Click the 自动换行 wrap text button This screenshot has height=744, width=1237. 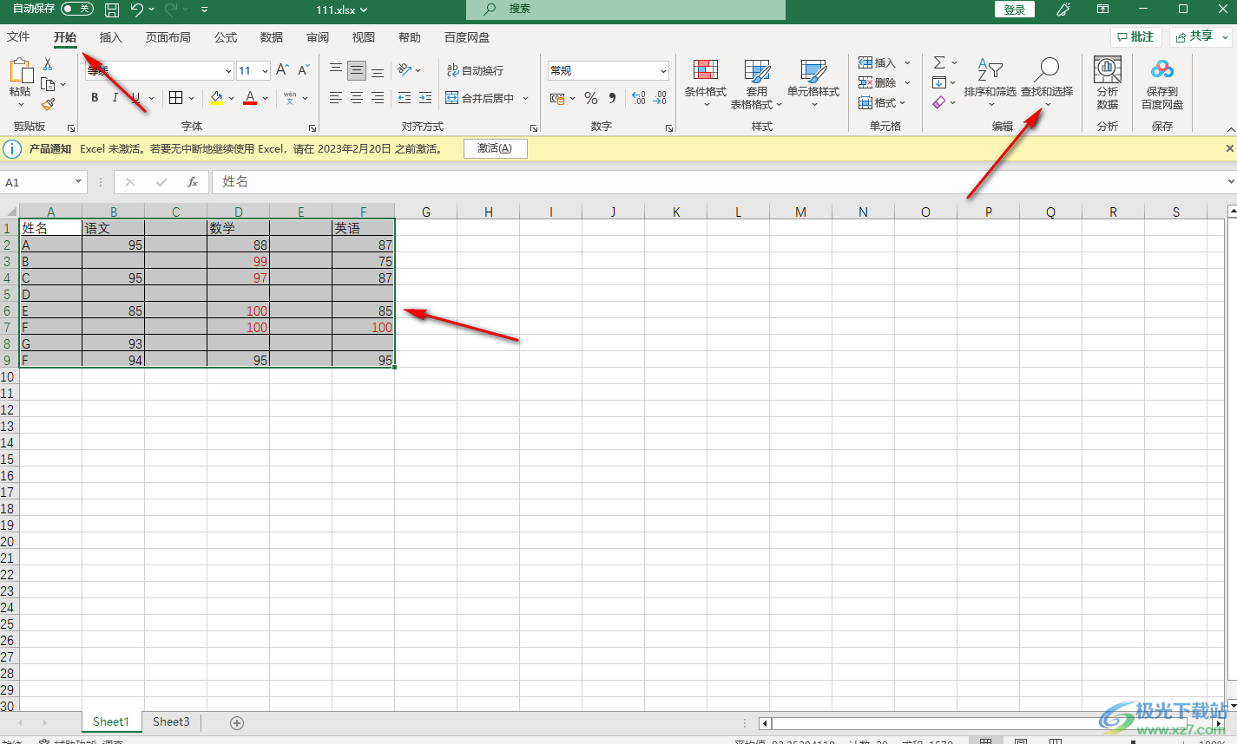pos(475,70)
